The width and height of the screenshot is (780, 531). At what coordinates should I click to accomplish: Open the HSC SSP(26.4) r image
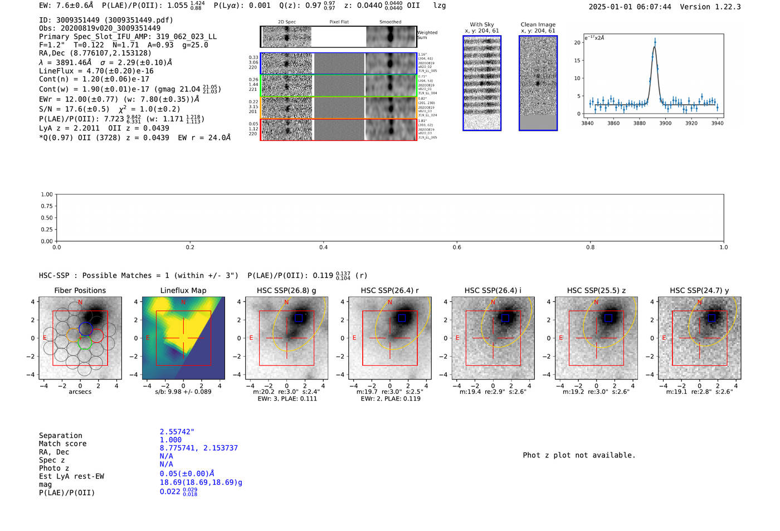pyautogui.click(x=389, y=338)
